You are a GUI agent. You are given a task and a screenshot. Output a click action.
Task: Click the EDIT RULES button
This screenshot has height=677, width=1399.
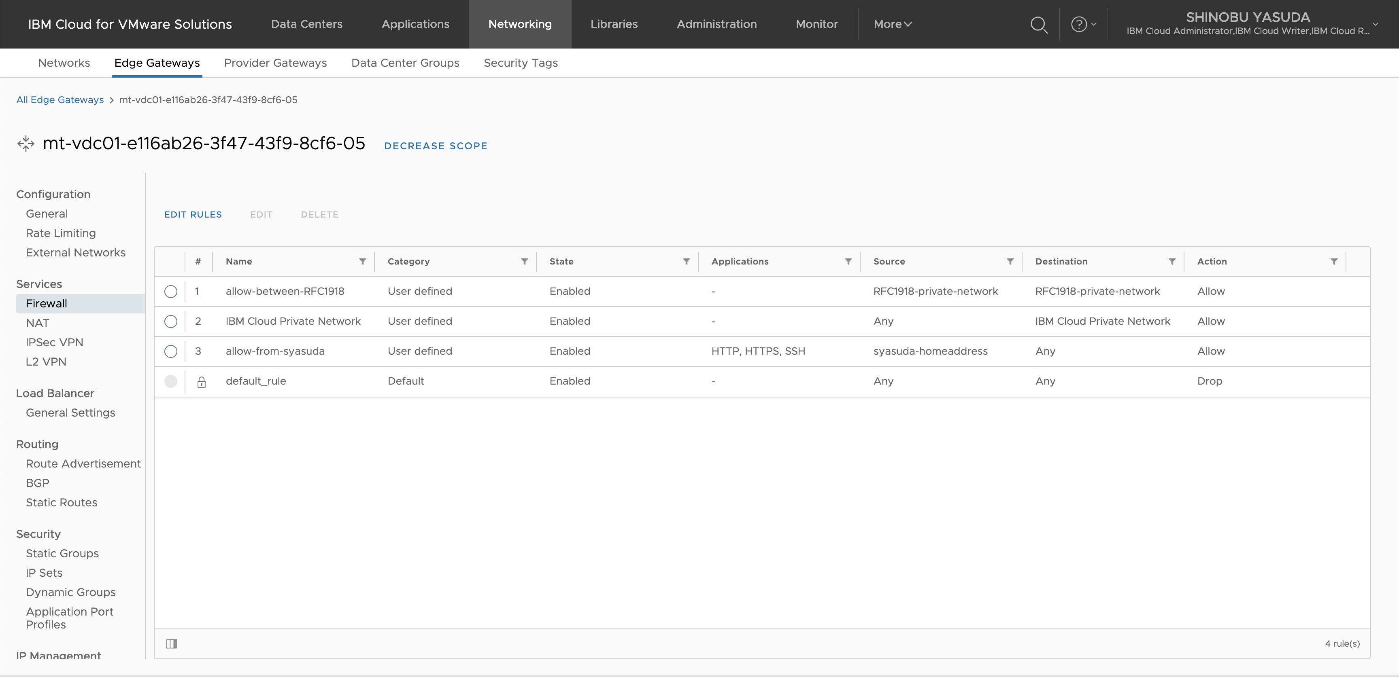(x=193, y=214)
